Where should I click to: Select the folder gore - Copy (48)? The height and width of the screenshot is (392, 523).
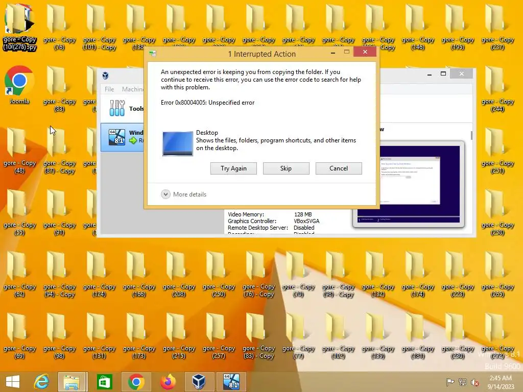pos(19,151)
